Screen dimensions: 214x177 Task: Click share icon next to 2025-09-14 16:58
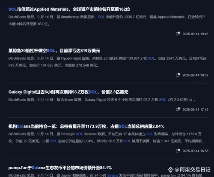178,151
